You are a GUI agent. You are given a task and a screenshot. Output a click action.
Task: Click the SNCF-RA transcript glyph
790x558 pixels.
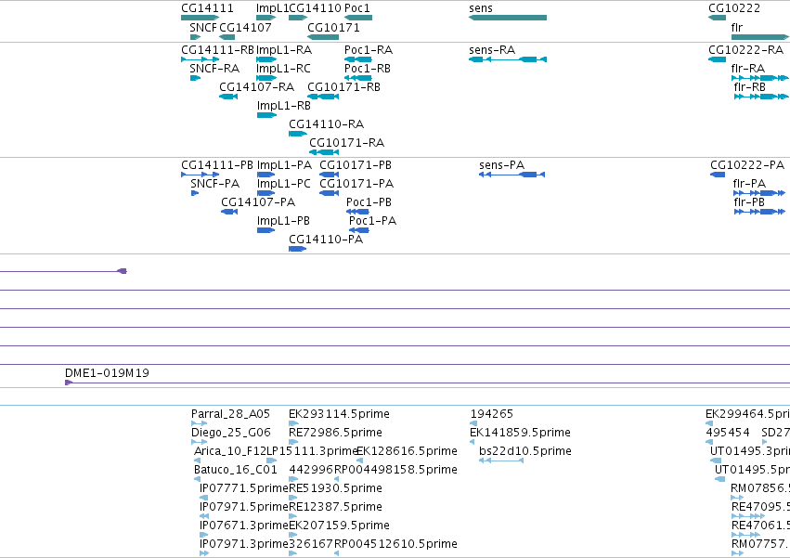coord(196,78)
